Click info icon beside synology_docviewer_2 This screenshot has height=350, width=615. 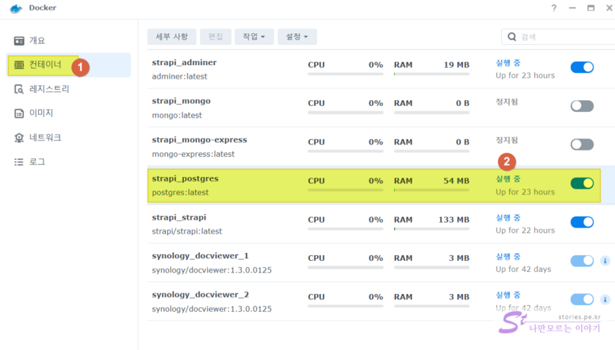tap(604, 300)
